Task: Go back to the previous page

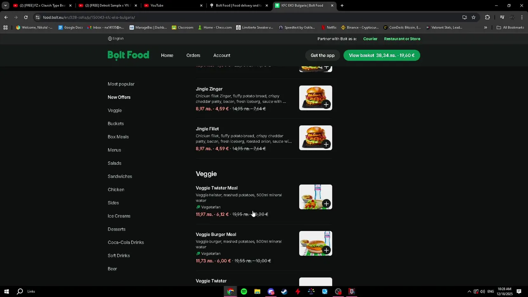Action: pos(6,17)
